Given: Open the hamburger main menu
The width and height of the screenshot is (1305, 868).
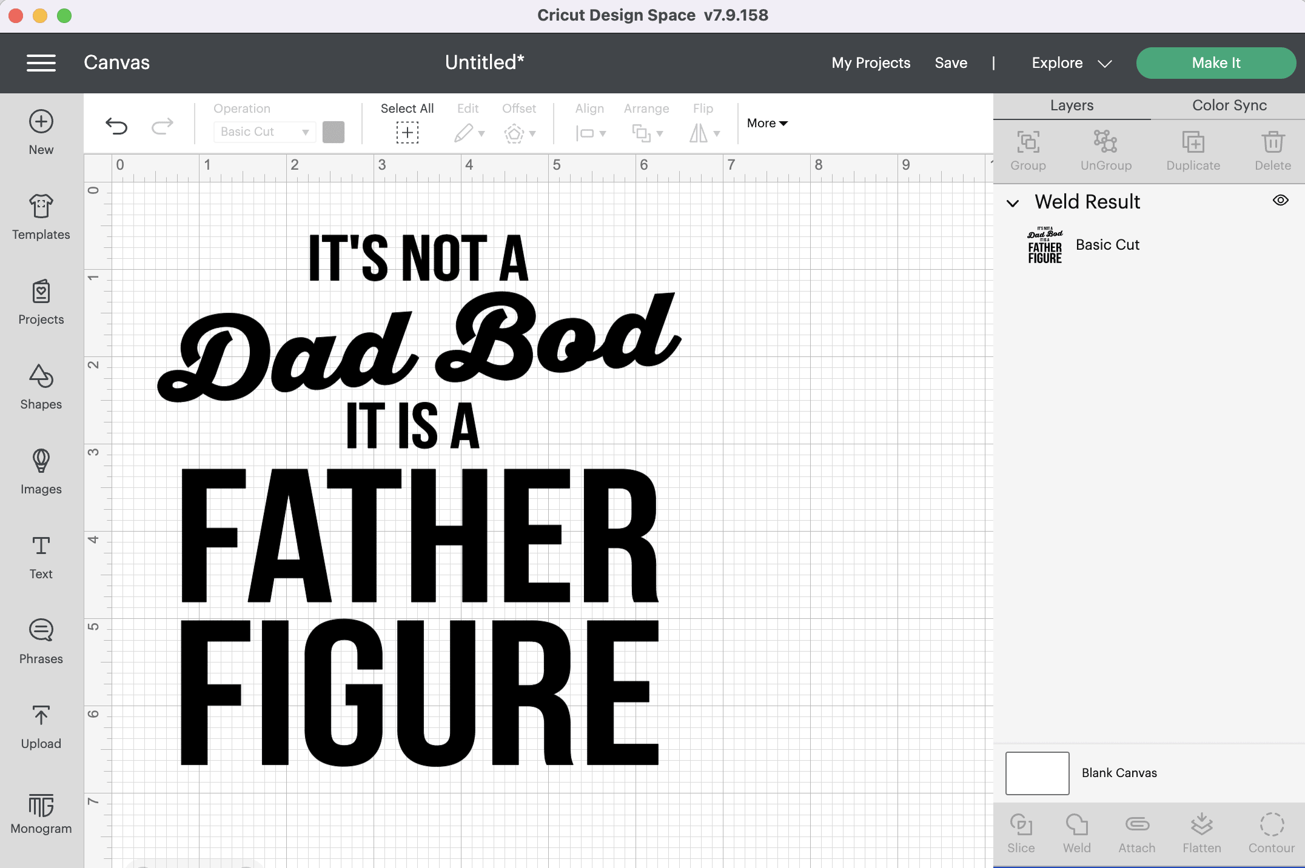Looking at the screenshot, I should pos(41,62).
